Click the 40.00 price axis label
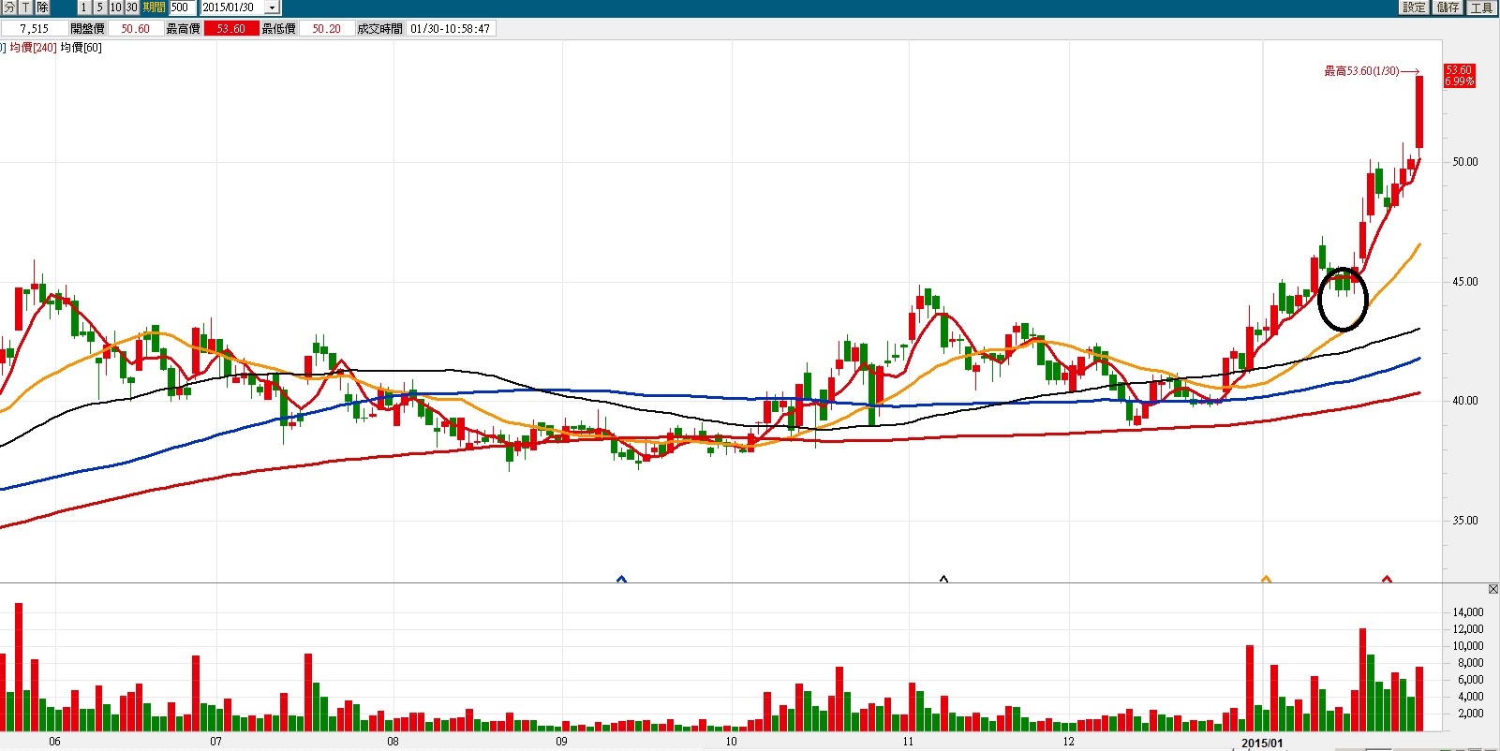1500x751 pixels. (1465, 401)
